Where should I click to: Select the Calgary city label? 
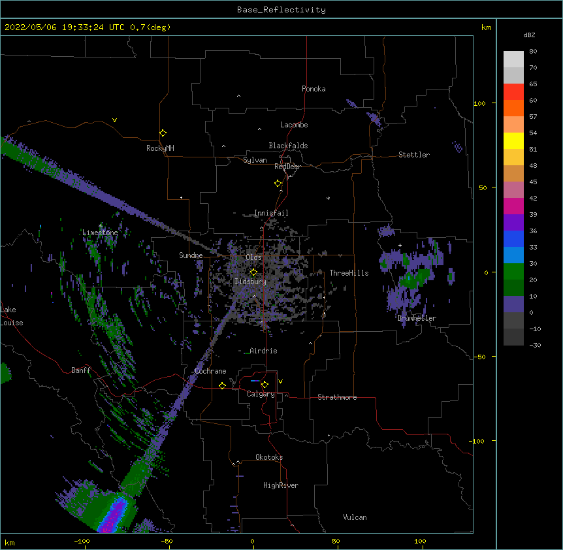point(261,394)
